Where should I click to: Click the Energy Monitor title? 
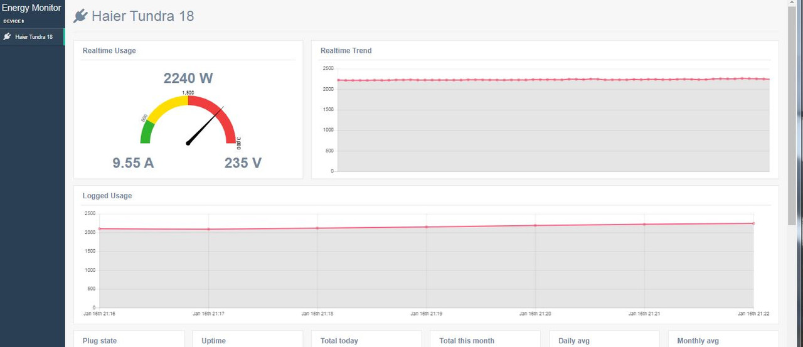tap(32, 8)
